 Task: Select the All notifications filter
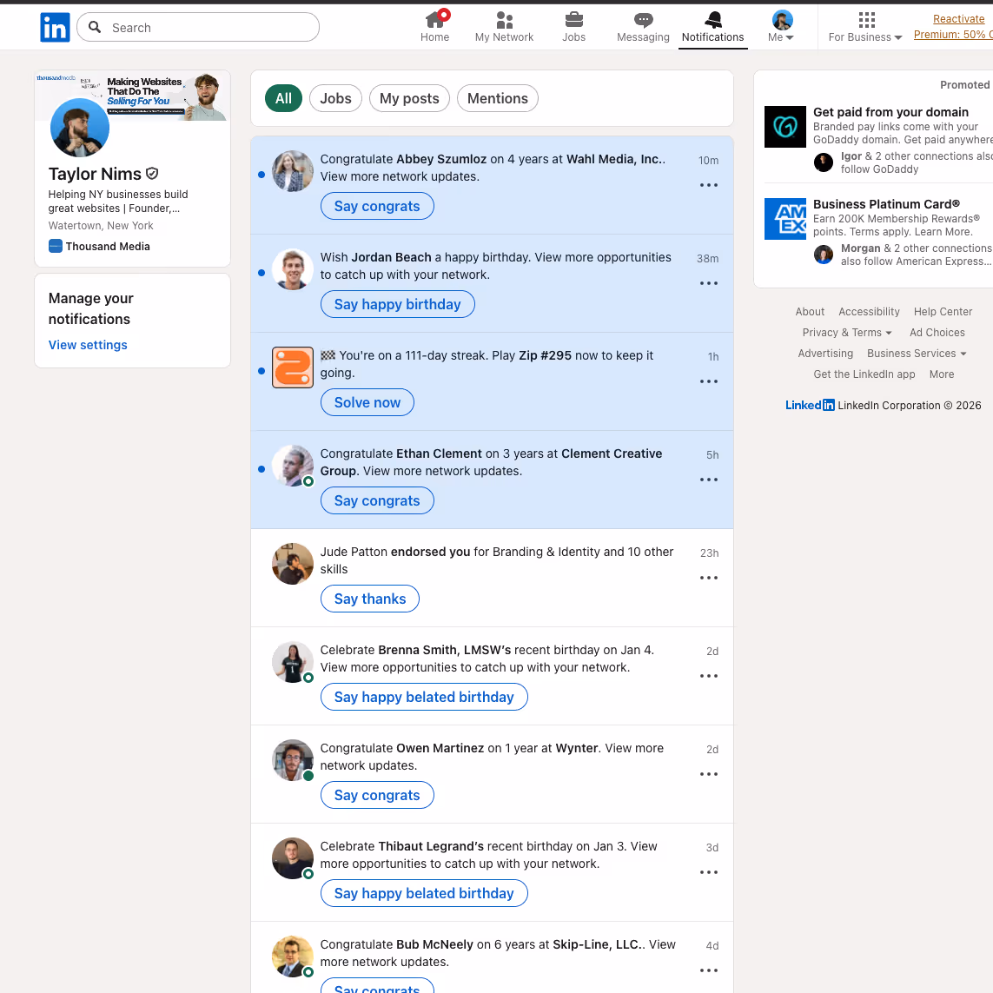[283, 98]
